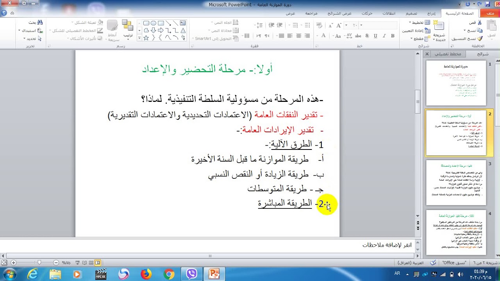This screenshot has width=500, height=281.
Task: Select slide 3 thumbnail in panel
Action: (456, 183)
